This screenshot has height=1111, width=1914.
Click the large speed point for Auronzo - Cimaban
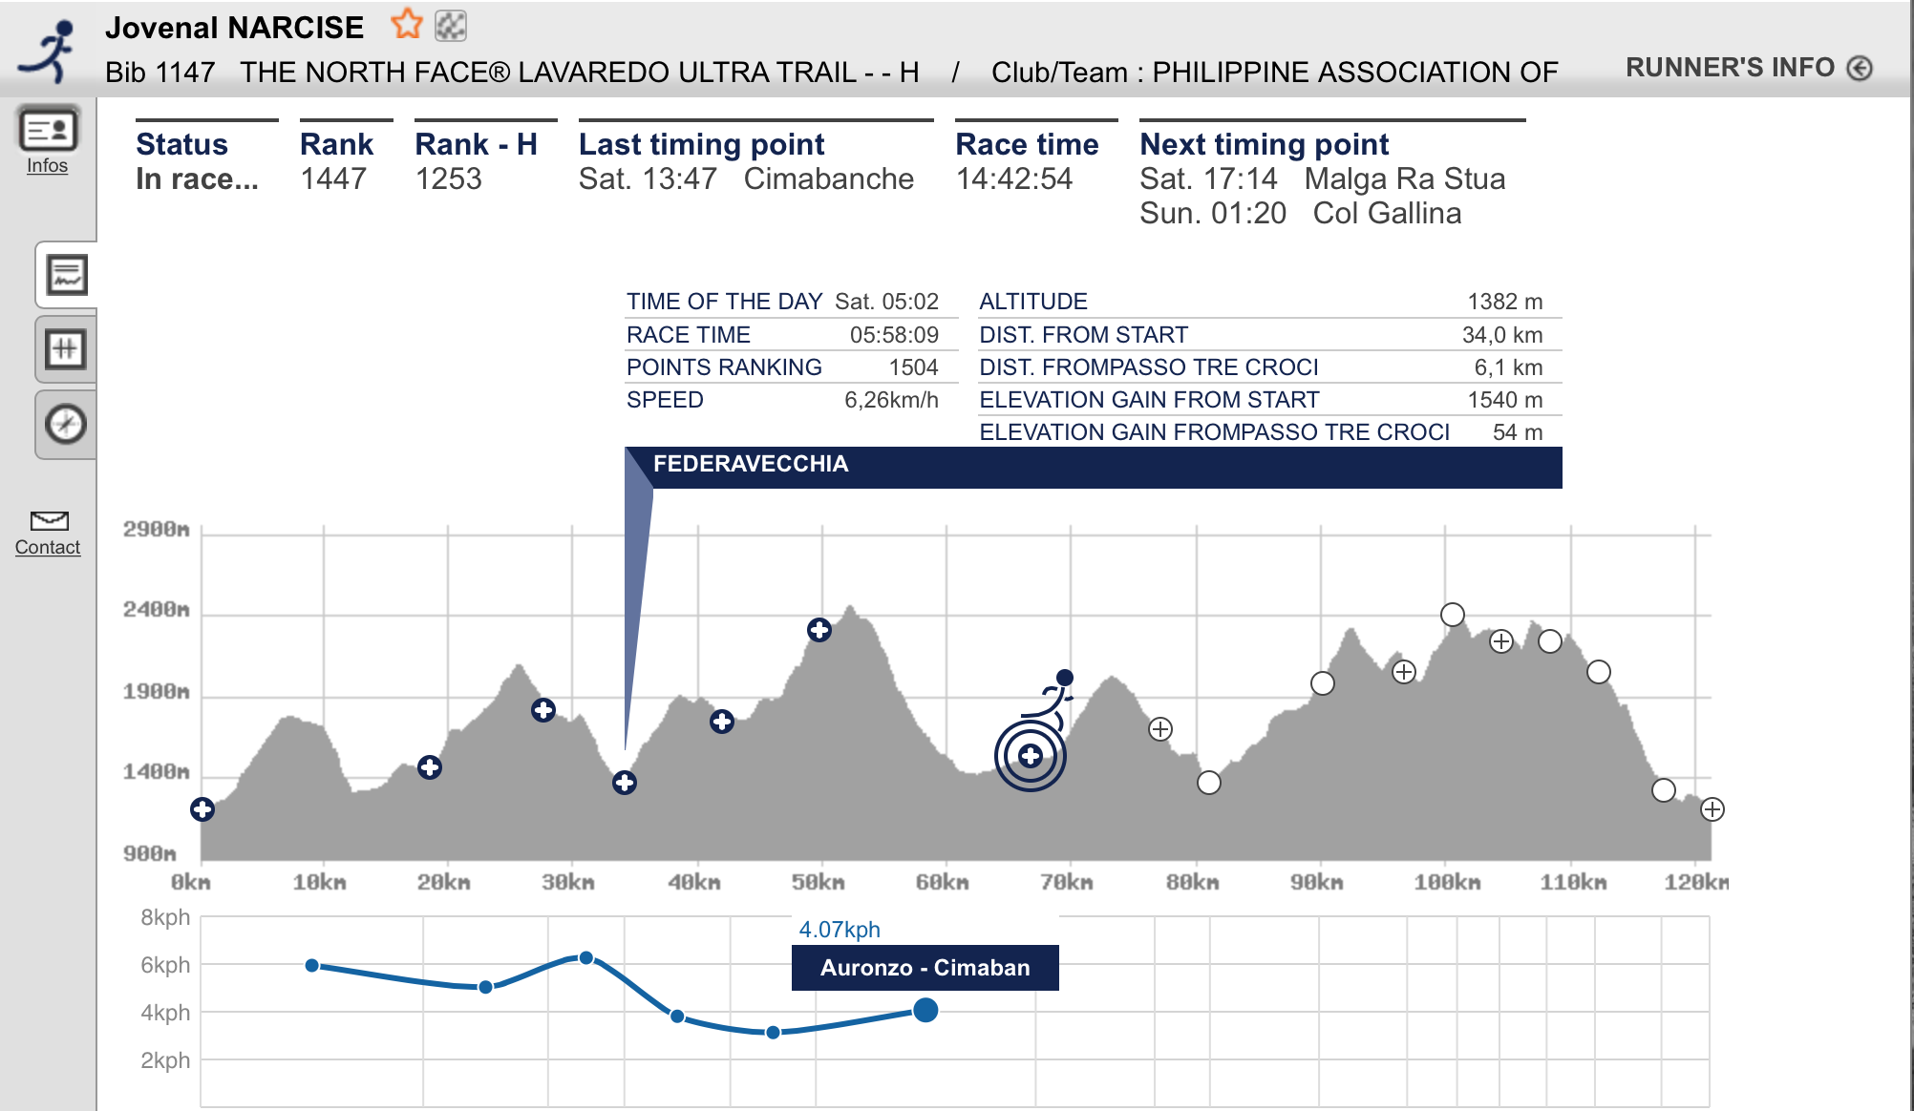pos(925,1010)
